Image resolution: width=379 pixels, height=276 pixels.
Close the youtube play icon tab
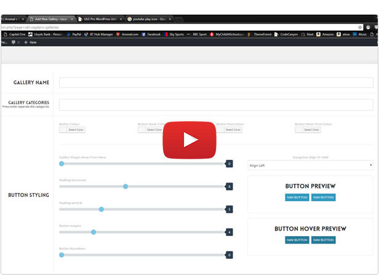(x=170, y=19)
